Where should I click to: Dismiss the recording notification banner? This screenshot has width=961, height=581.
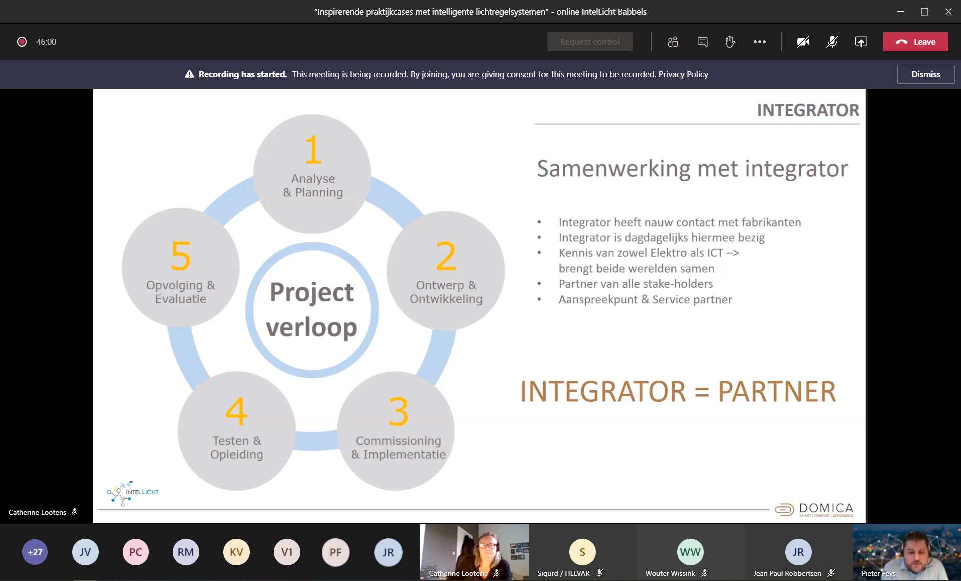(925, 74)
